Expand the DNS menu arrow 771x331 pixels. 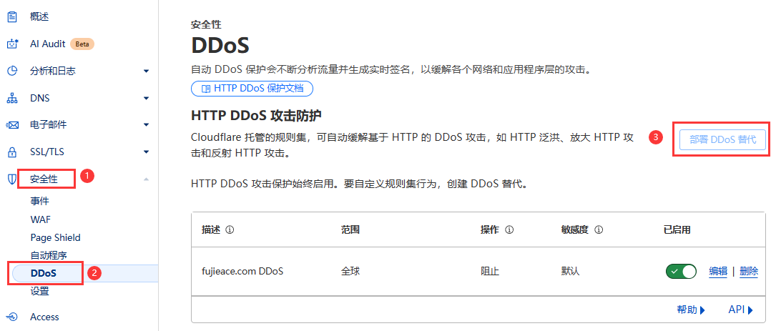pos(146,99)
